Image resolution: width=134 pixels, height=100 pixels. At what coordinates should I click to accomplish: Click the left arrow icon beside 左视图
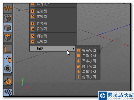pyautogui.click(x=33, y=11)
